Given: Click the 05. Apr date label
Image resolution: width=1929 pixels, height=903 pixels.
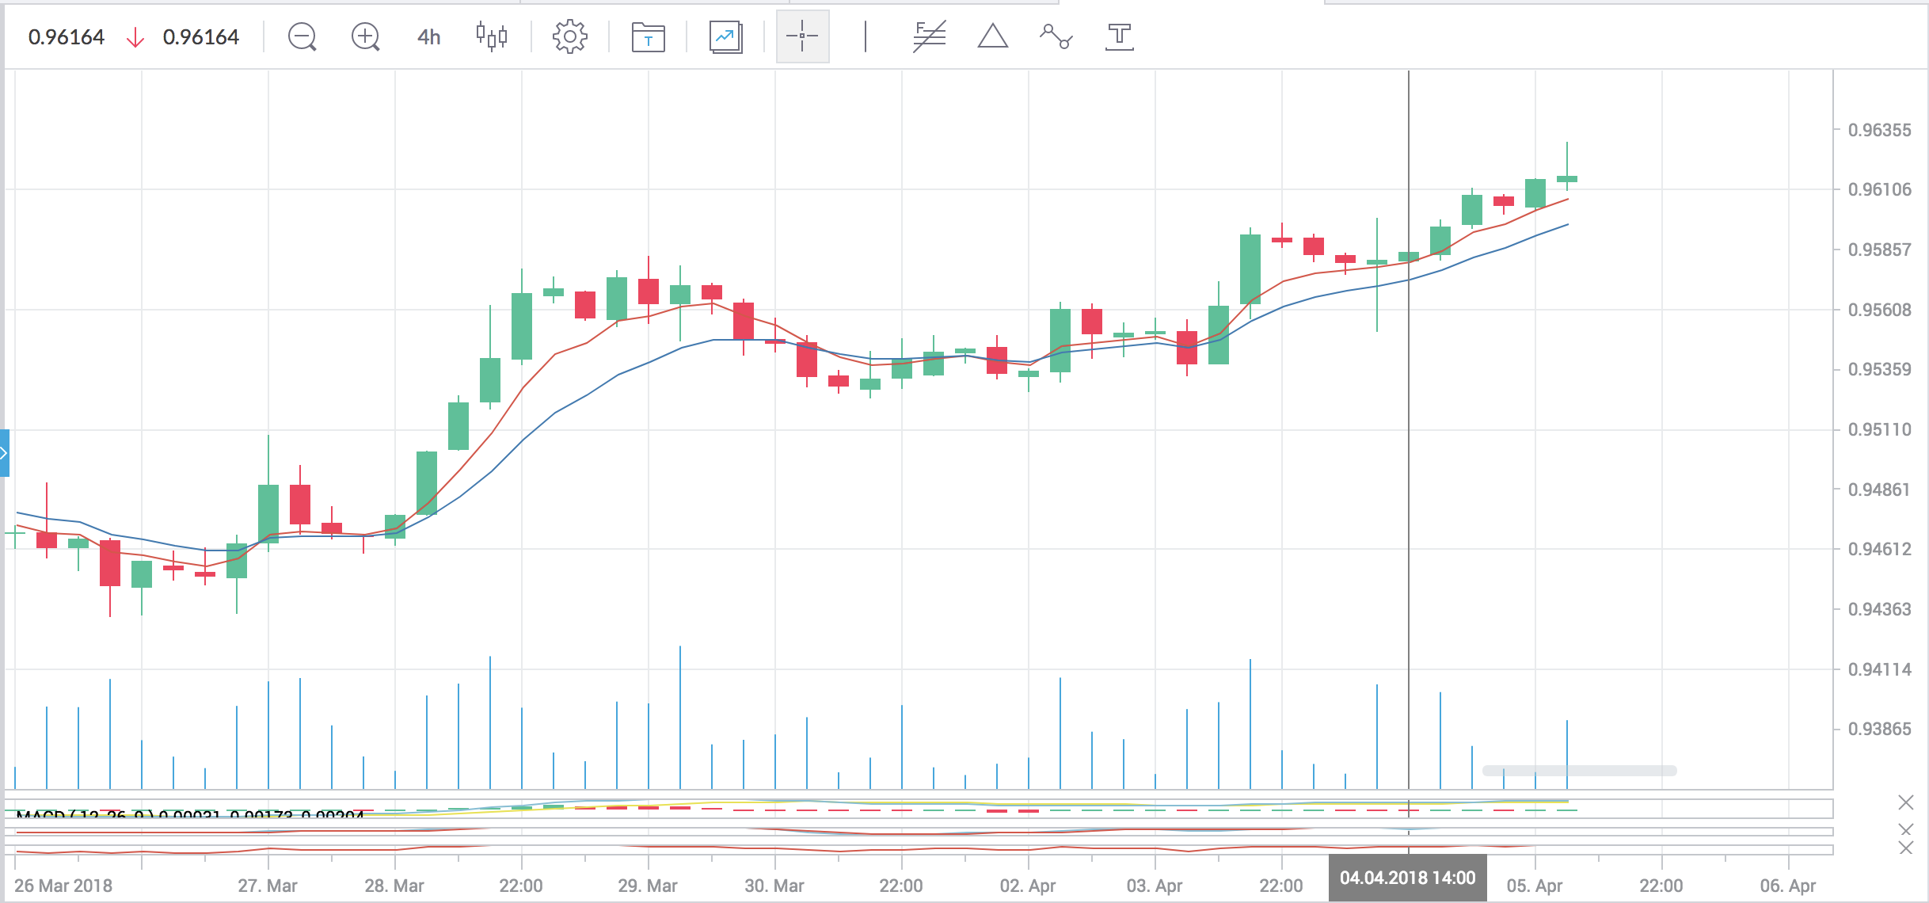Looking at the screenshot, I should 1535,886.
